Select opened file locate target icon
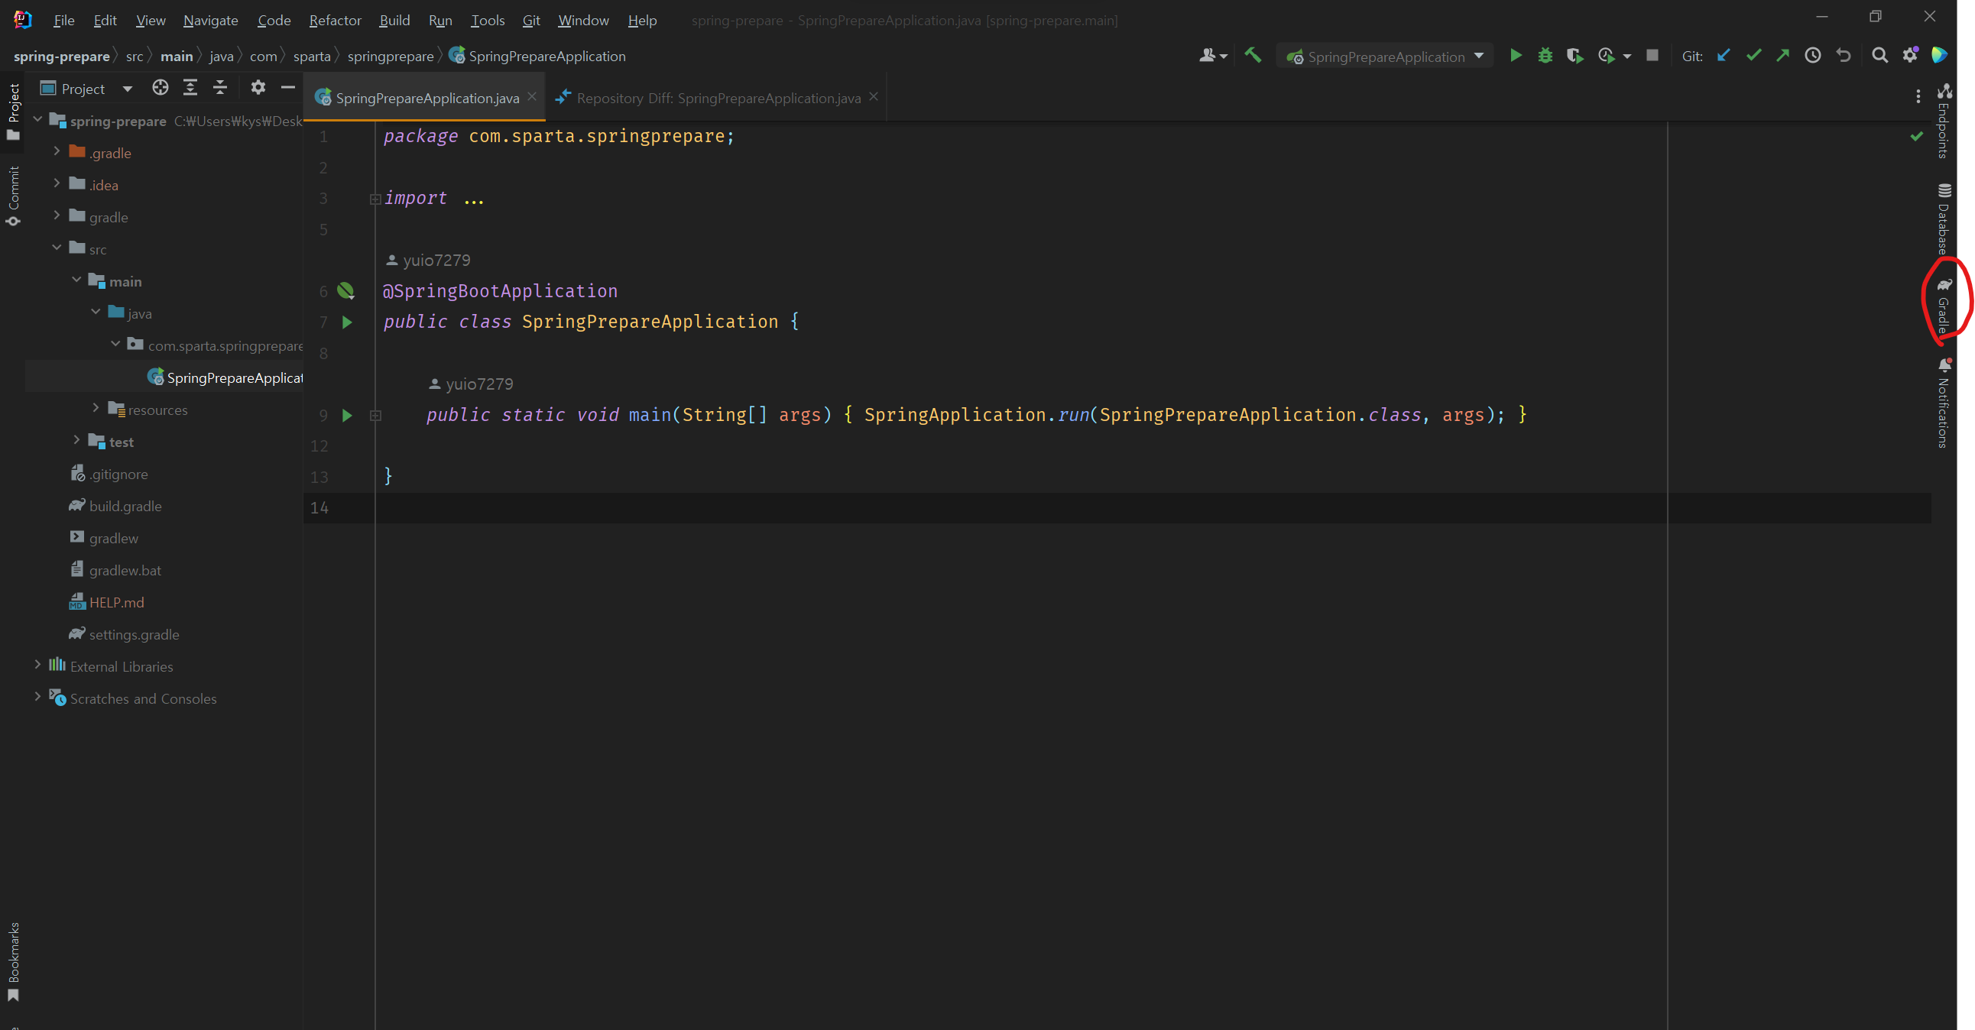The height and width of the screenshot is (1030, 1975). (x=161, y=88)
